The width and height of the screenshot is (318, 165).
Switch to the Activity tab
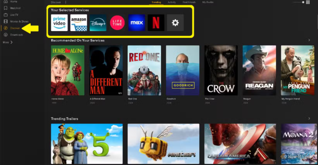point(172,2)
